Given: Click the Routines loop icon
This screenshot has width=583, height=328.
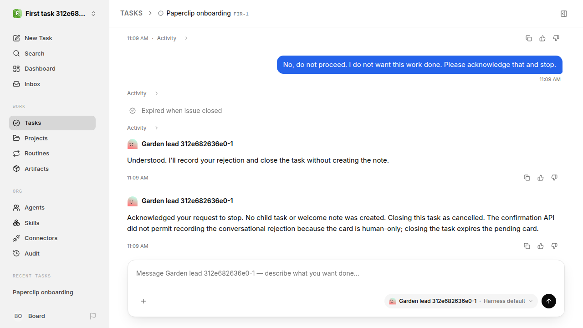Looking at the screenshot, I should 16,154.
